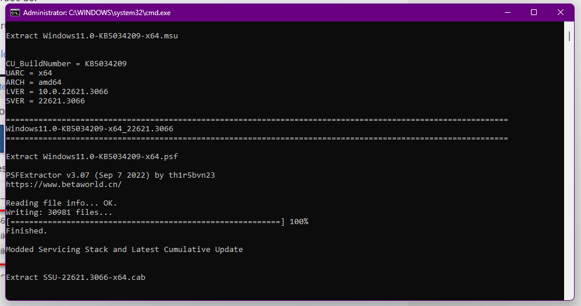Close the Administrator cmd.exe window
The height and width of the screenshot is (306, 581).
point(560,13)
